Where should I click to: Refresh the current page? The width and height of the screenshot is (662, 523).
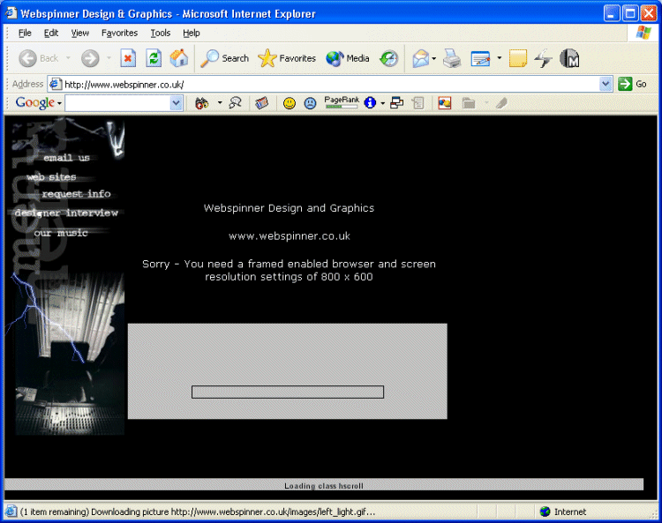pos(154,58)
